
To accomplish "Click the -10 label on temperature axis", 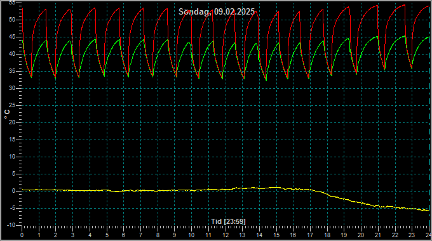I will [x=11, y=225].
